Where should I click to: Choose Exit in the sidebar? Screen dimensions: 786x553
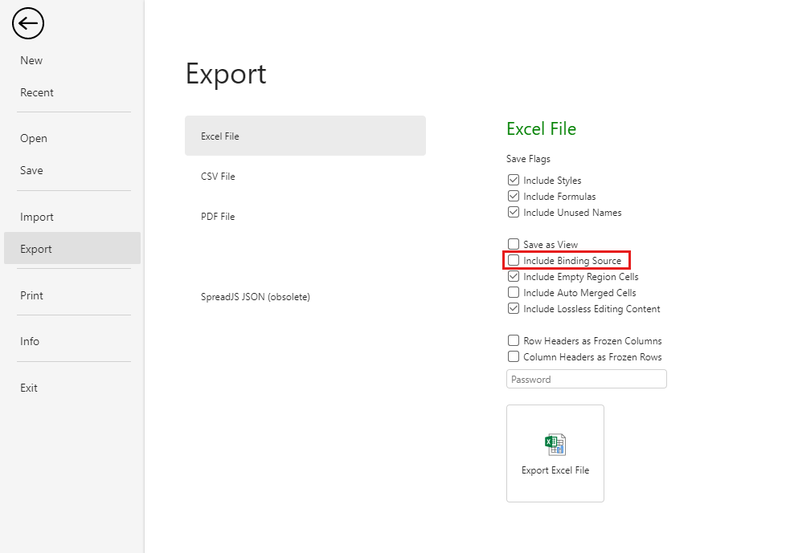[72, 388]
